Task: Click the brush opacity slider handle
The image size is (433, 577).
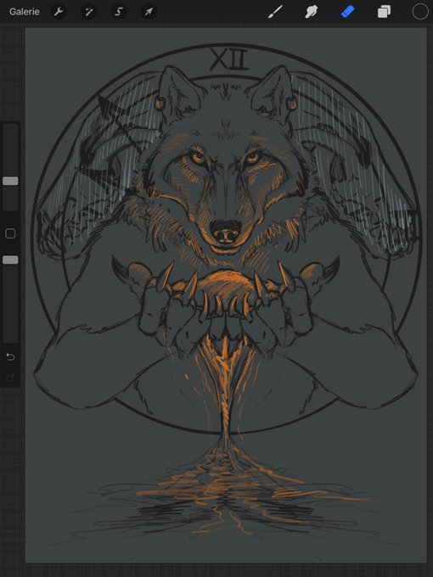Action: 10,260
